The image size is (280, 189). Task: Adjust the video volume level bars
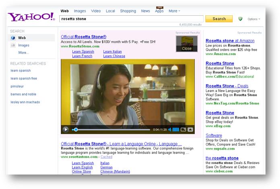175,129
